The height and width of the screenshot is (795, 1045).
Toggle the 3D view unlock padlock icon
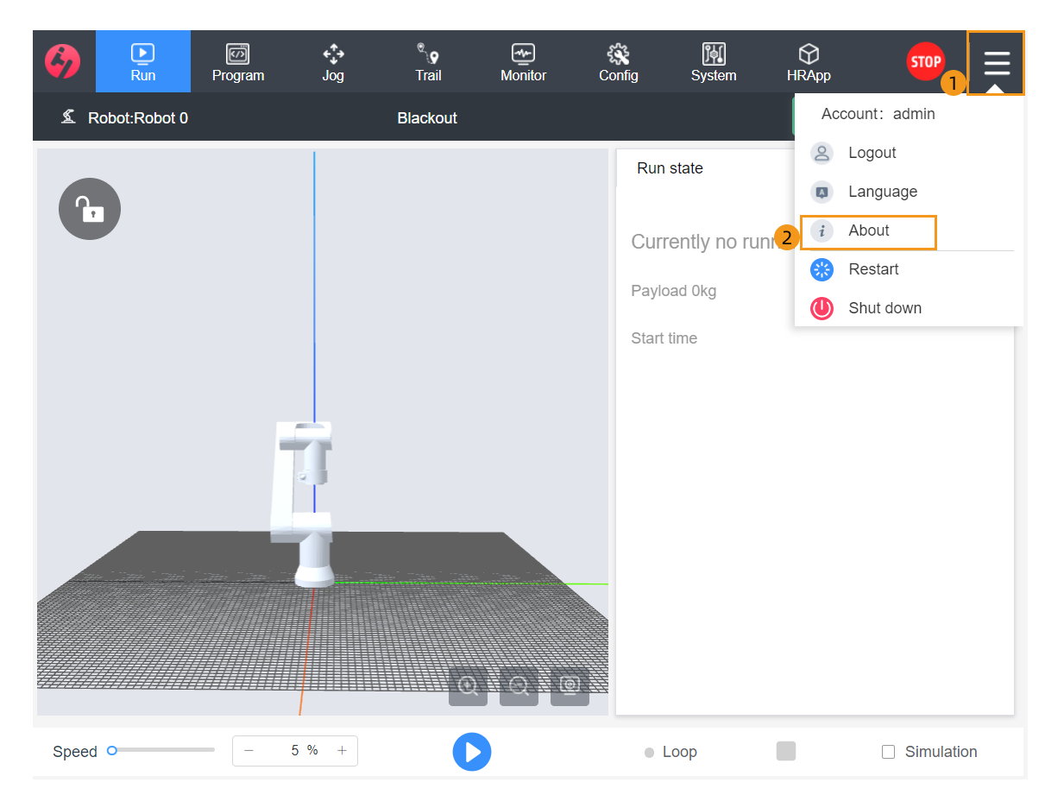(x=90, y=209)
